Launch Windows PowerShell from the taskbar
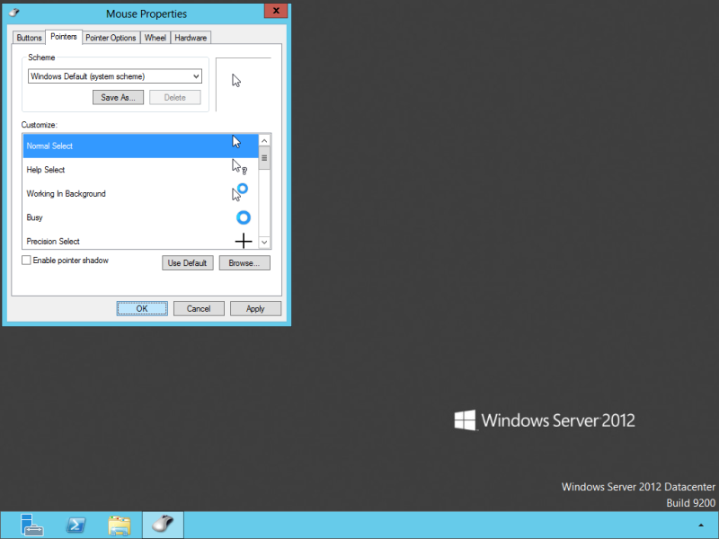This screenshot has width=719, height=539. (x=75, y=525)
